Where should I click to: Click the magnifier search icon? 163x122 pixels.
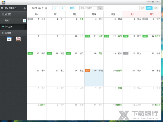click(x=100, y=8)
